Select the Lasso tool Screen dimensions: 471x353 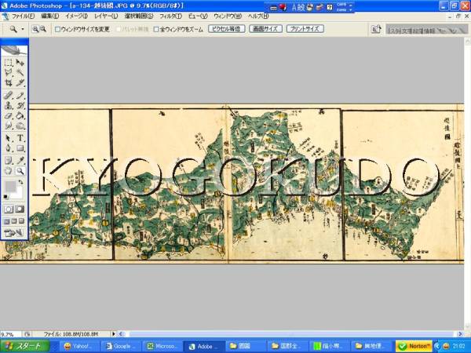tap(9, 72)
